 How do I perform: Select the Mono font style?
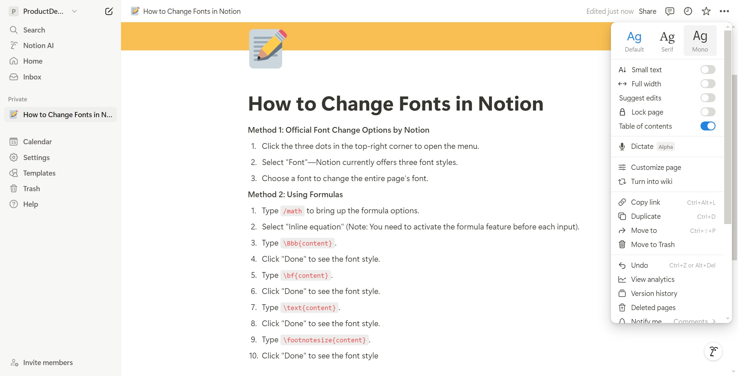pyautogui.click(x=700, y=41)
